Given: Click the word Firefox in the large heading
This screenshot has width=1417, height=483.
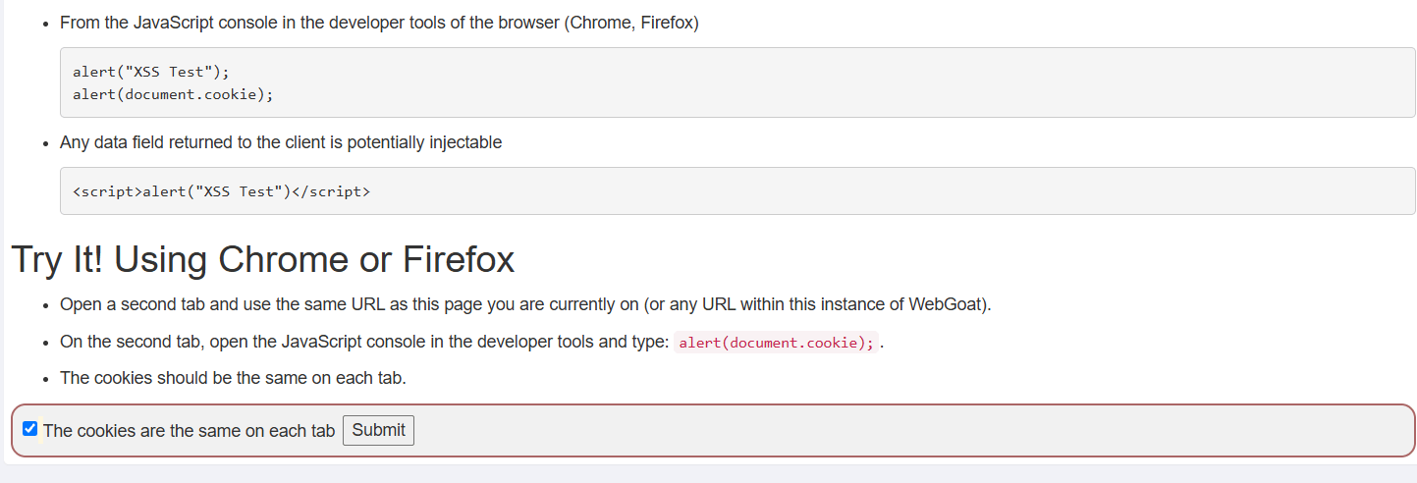Looking at the screenshot, I should [459, 260].
